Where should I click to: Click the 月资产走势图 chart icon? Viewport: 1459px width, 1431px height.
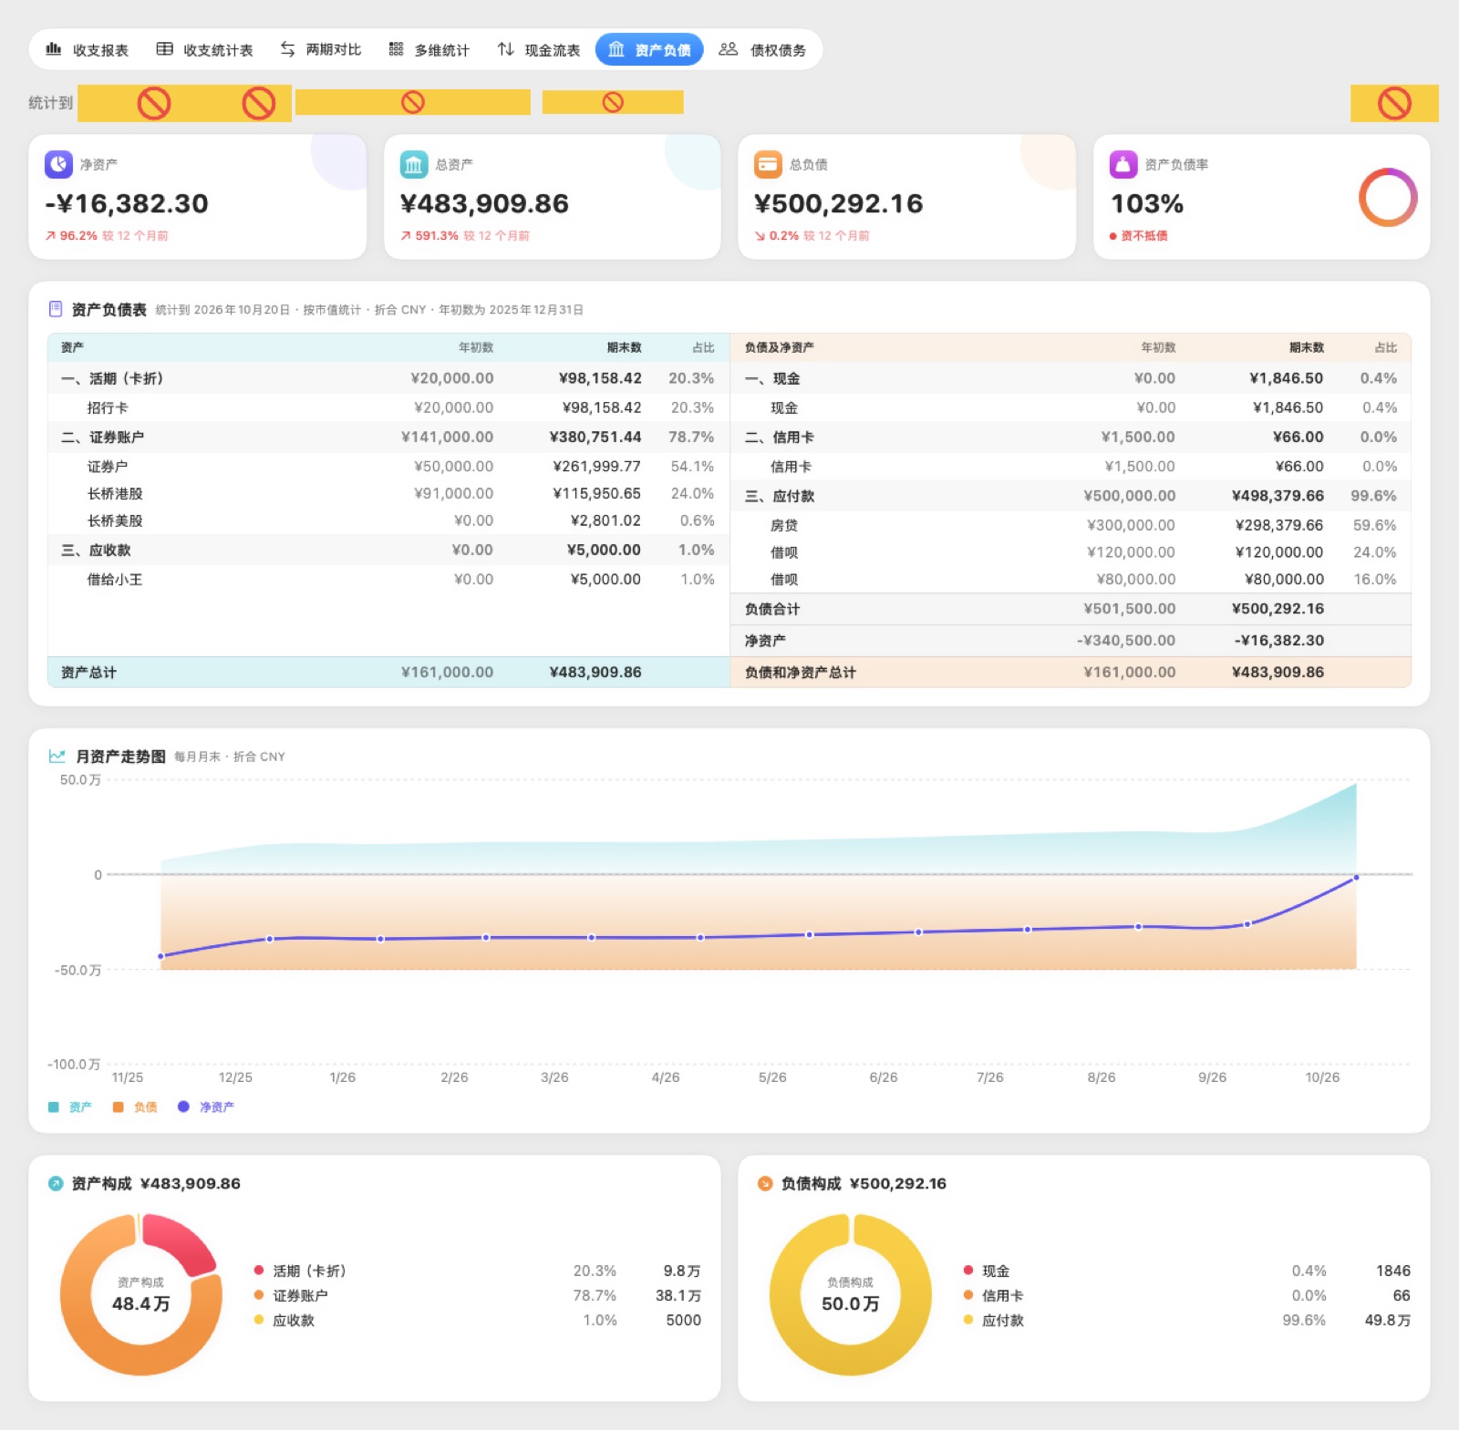(57, 756)
